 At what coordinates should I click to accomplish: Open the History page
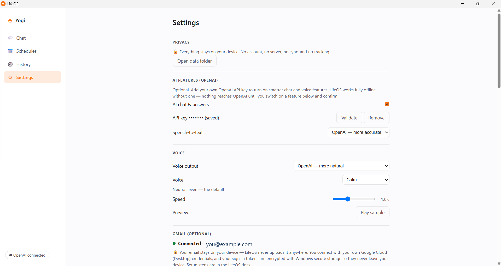click(x=33, y=64)
